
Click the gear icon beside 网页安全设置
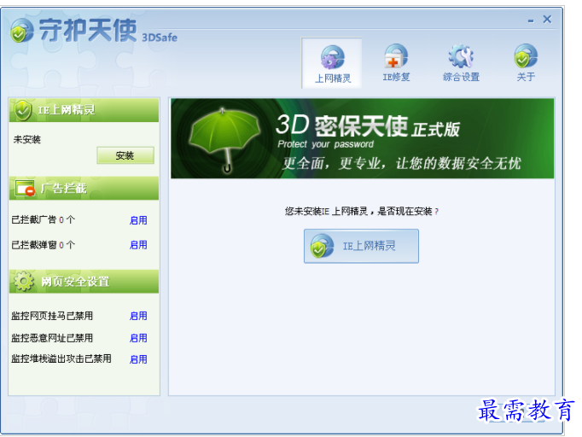[24, 281]
